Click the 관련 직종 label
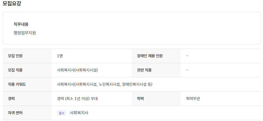Screen dimensions: 263x121 144,70
